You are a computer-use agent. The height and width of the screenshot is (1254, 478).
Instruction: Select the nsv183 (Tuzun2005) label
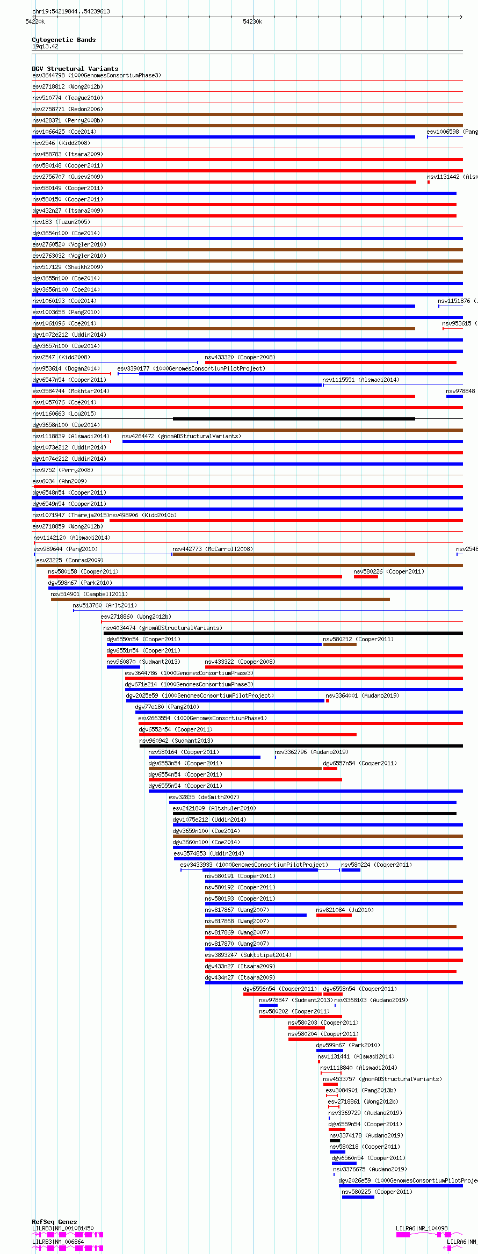tap(61, 222)
